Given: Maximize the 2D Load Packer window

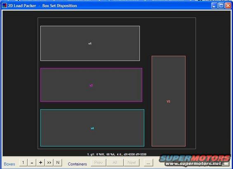Looking at the screenshot, I should coord(221,6).
